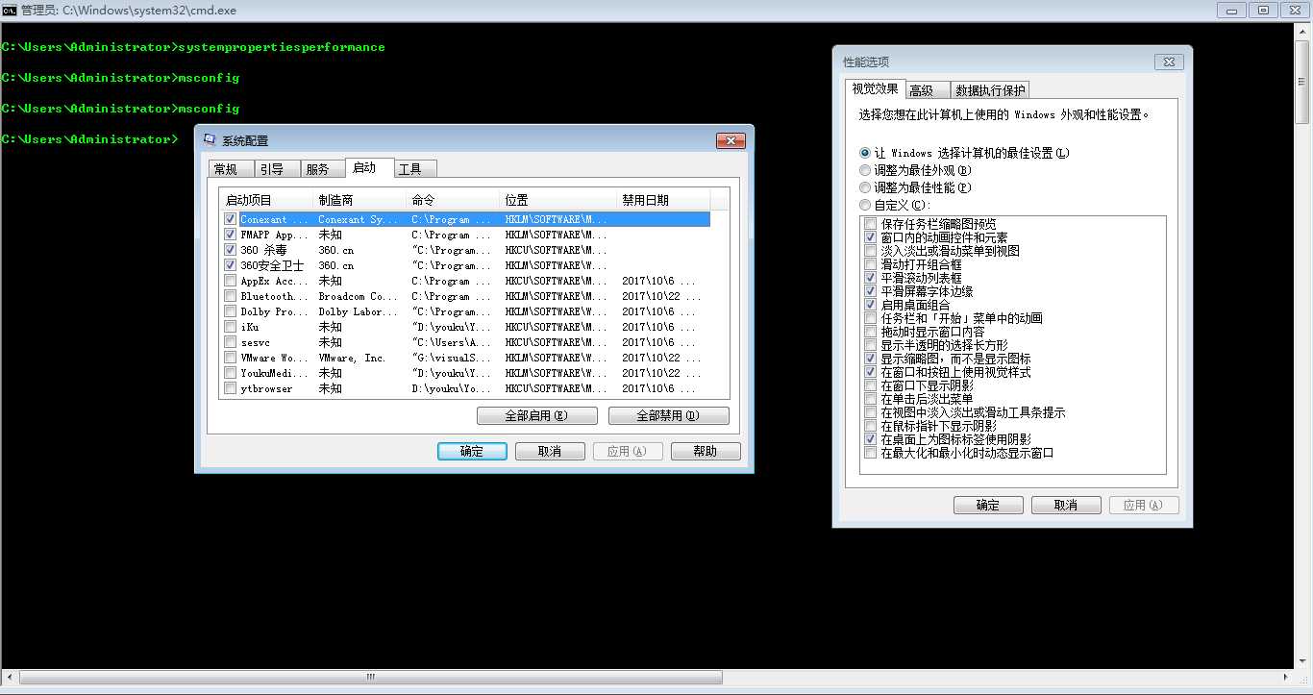Select the 自定义 radio button
Image resolution: width=1313 pixels, height=695 pixels.
pyautogui.click(x=896, y=205)
